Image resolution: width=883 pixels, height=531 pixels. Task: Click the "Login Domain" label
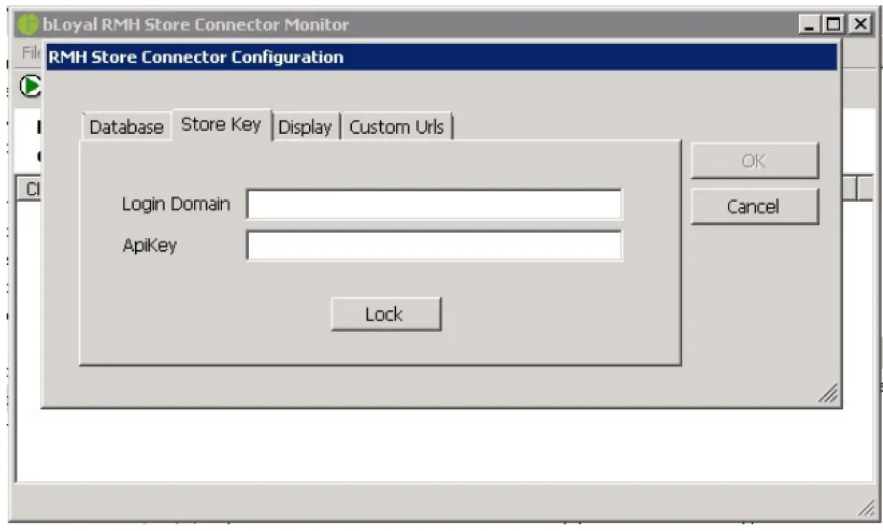[x=176, y=204]
